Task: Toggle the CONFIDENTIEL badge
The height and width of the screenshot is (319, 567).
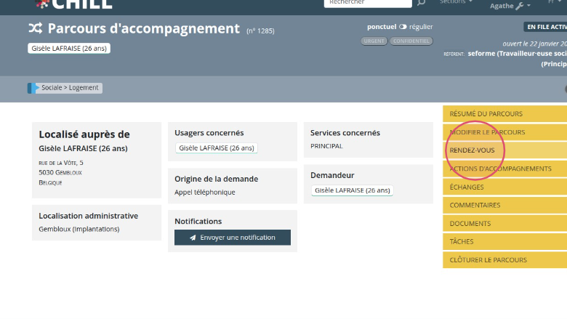Action: click(411, 41)
